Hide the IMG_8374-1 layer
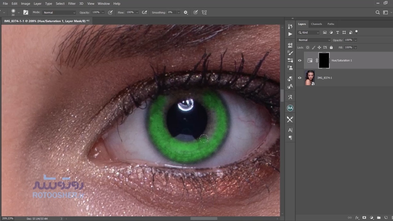 pos(300,78)
